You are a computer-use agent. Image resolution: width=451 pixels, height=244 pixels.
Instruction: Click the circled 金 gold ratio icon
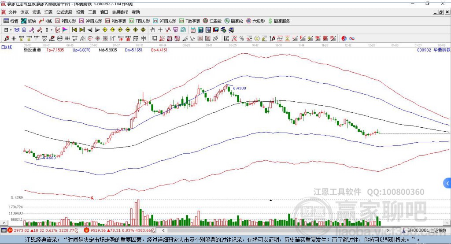tap(257, 38)
